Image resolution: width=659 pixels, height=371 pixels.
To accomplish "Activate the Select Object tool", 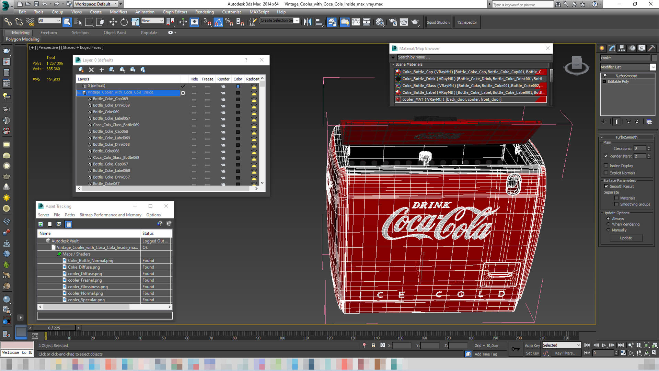I will point(67,22).
